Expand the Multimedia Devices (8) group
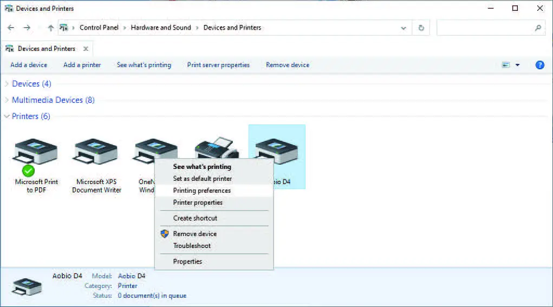553x307 pixels. coord(6,100)
